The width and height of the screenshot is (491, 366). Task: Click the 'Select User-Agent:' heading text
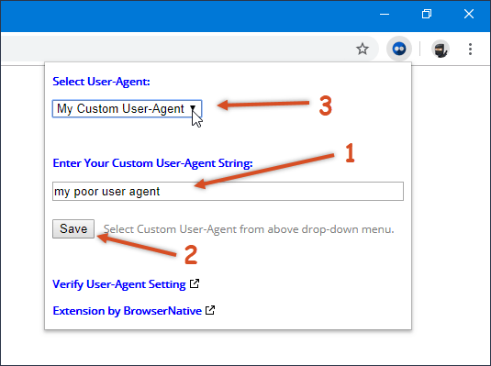tap(101, 82)
